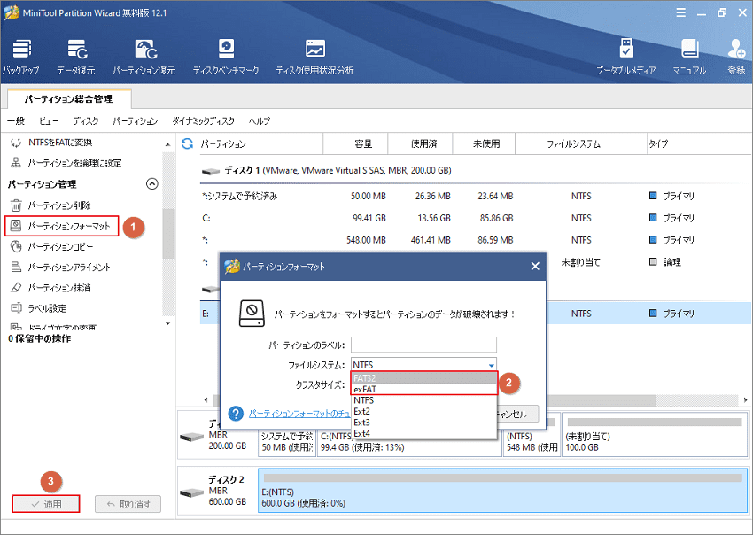The height and width of the screenshot is (535, 753).
Task: Click the Register (登録) user icon
Action: click(735, 57)
